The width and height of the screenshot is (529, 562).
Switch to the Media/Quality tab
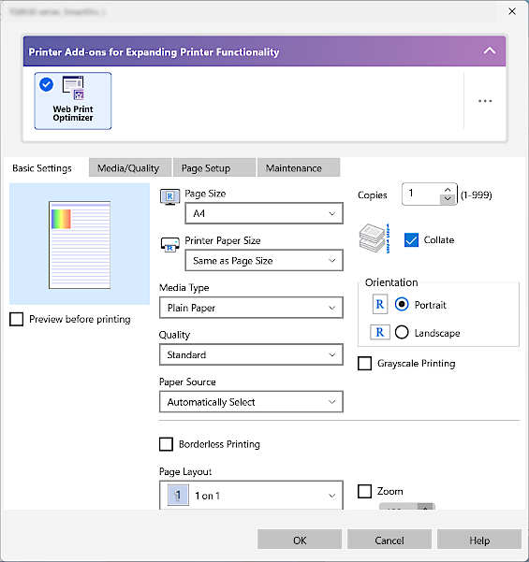coord(130,167)
